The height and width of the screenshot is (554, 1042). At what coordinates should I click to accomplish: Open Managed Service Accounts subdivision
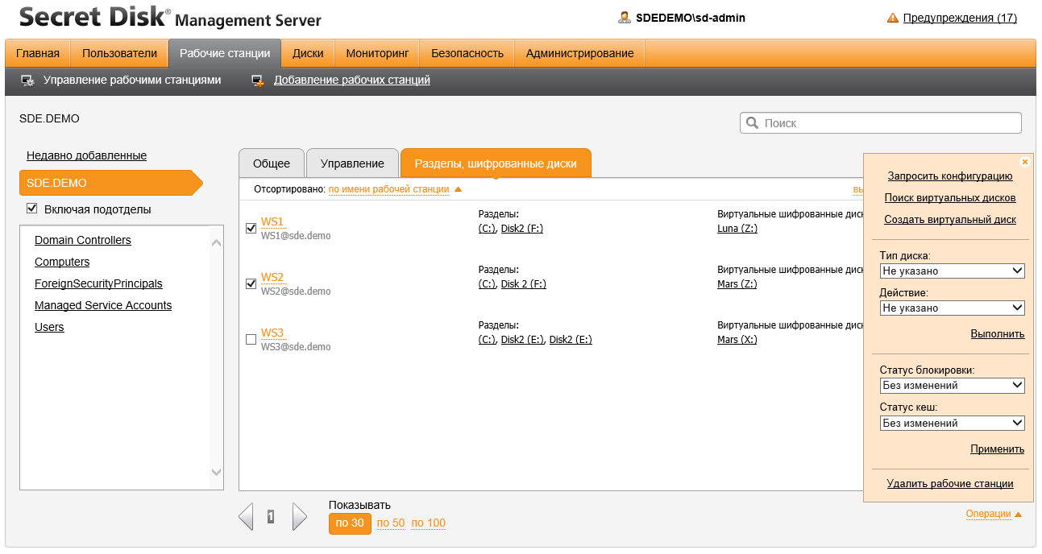(x=103, y=305)
